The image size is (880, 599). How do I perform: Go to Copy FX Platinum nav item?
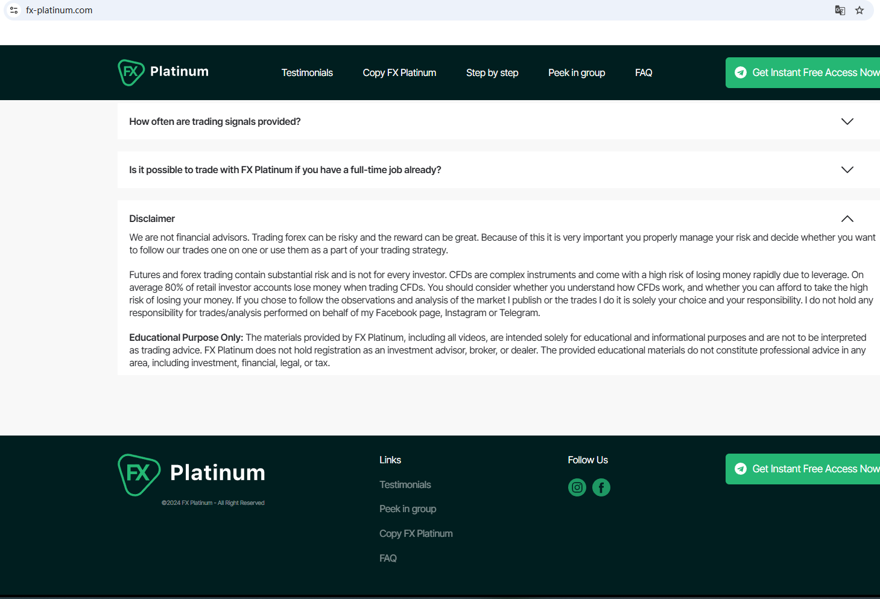399,72
